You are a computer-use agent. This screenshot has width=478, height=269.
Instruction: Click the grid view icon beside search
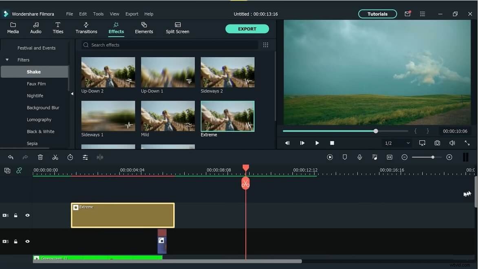tap(266, 45)
